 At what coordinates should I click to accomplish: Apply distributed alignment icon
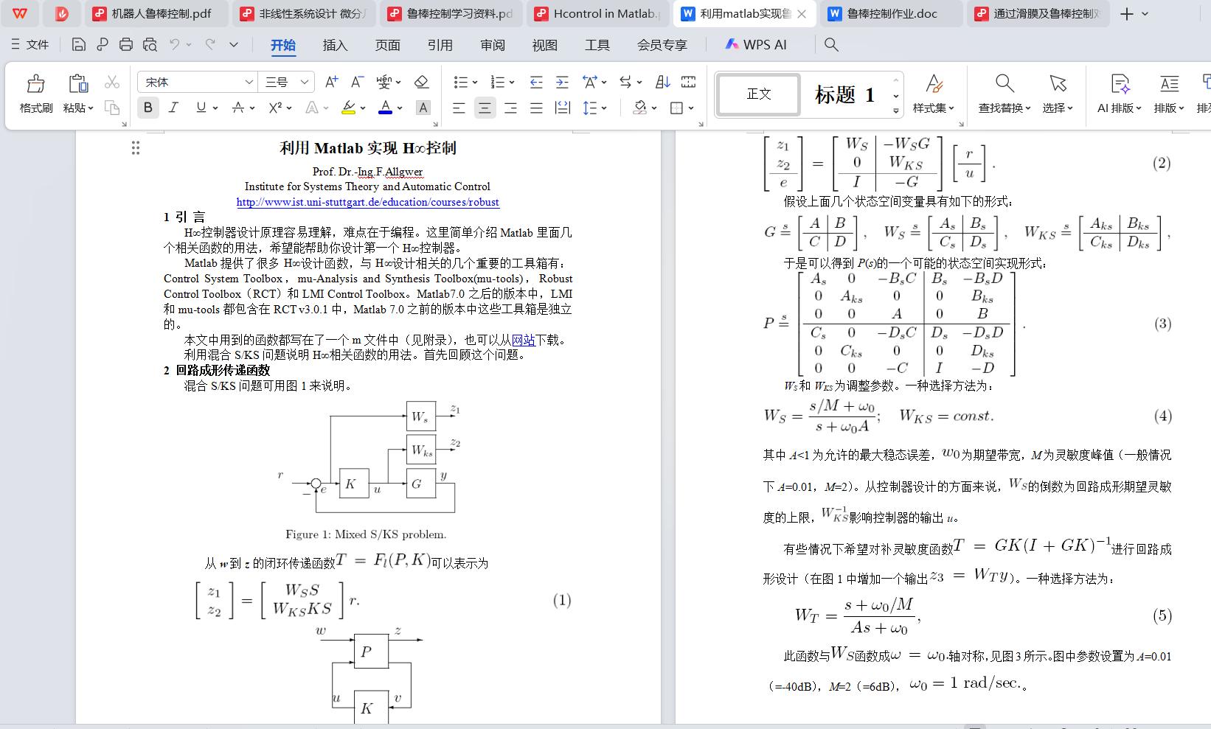point(563,108)
